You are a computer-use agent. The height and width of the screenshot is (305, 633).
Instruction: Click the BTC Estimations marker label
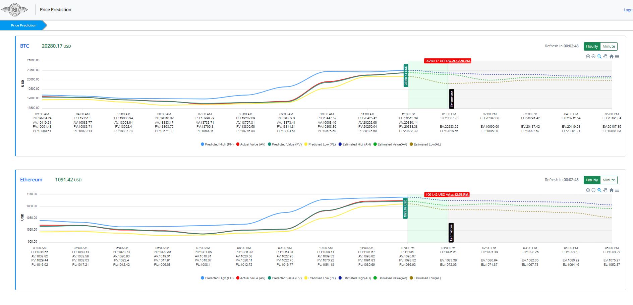452,99
